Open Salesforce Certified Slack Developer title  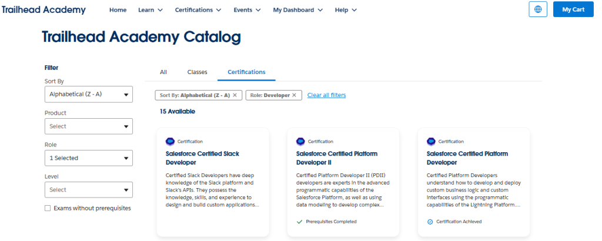202,158
